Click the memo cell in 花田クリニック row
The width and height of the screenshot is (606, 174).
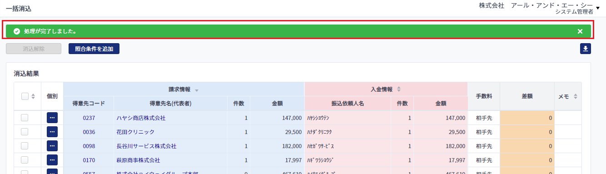click(x=568, y=132)
